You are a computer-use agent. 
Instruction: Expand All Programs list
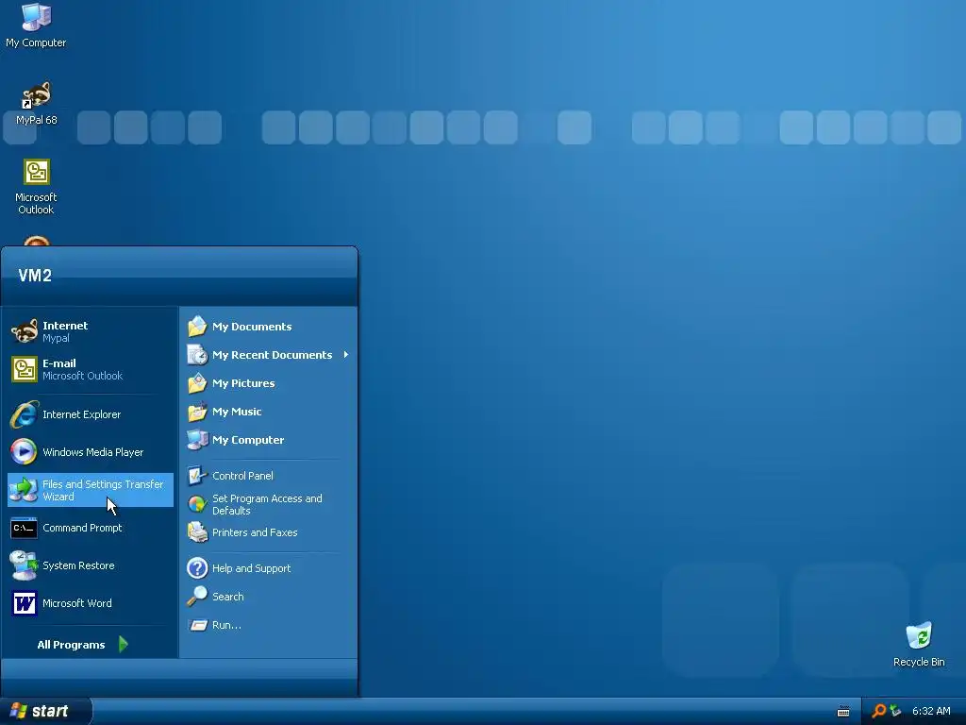coord(82,644)
